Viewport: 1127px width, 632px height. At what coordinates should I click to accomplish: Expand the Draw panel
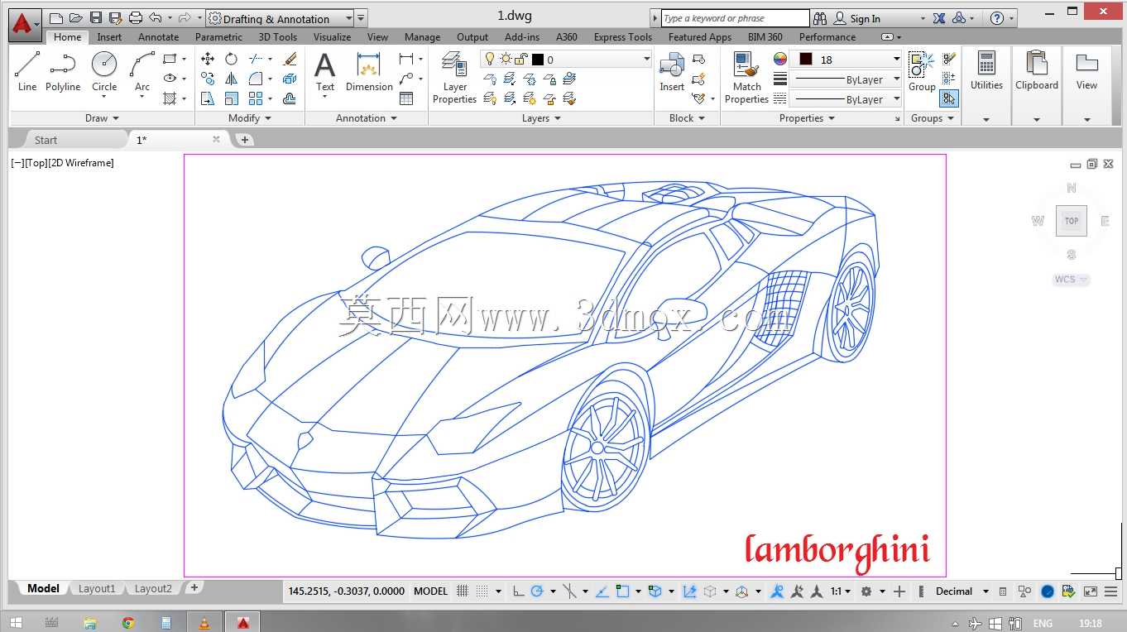pyautogui.click(x=102, y=118)
